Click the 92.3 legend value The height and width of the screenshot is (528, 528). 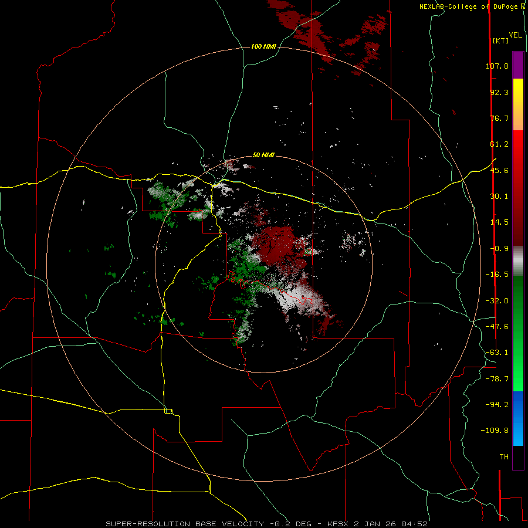coord(499,92)
